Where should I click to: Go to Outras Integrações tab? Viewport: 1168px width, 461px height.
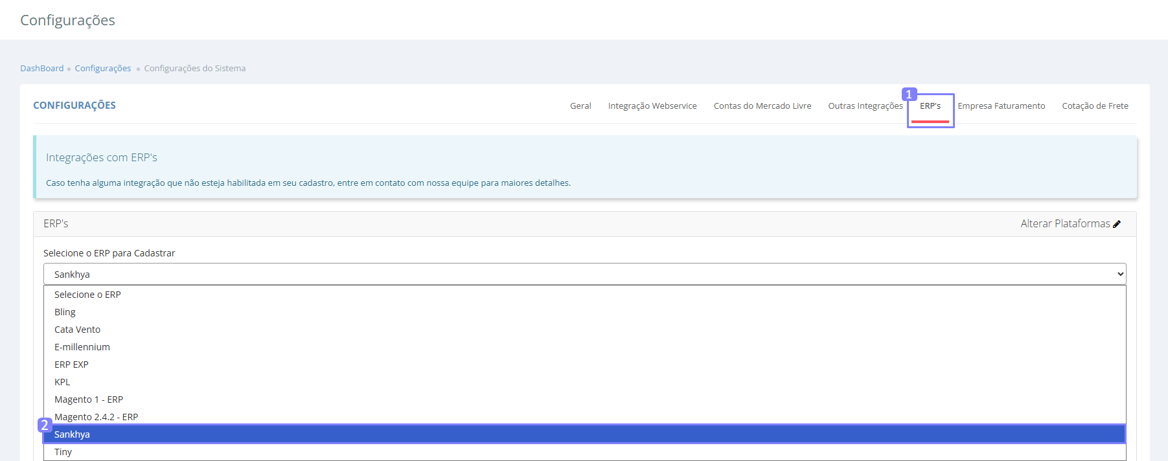click(x=865, y=106)
